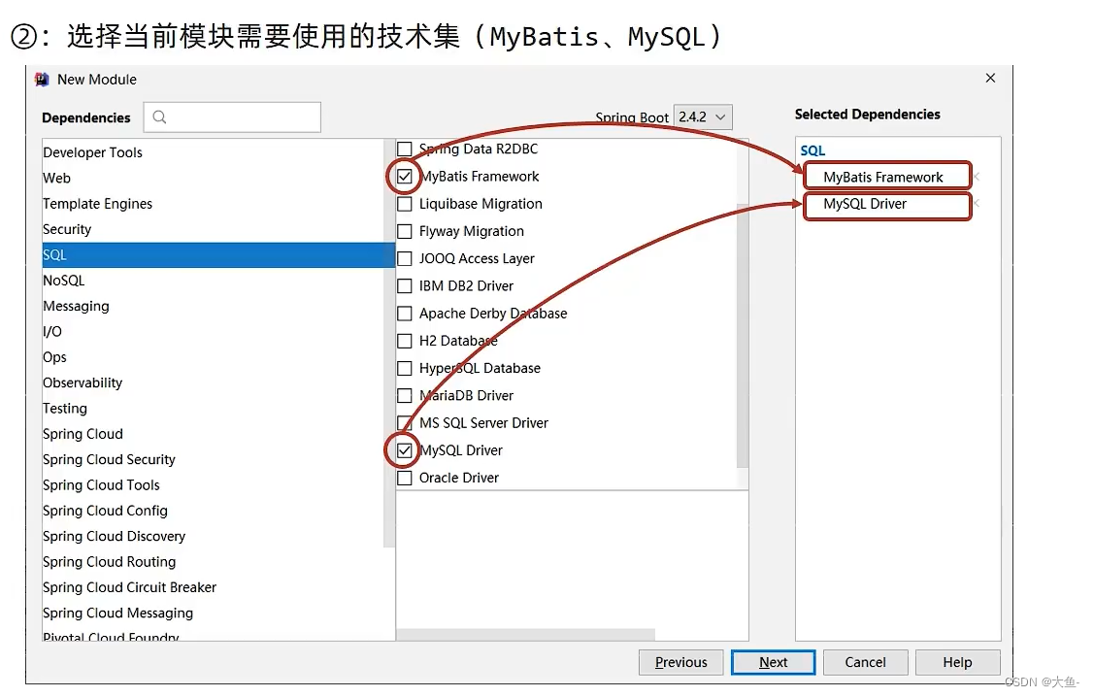Image resolution: width=1094 pixels, height=697 pixels.
Task: Select the Spring Cloud Discovery category
Action: 213,536
